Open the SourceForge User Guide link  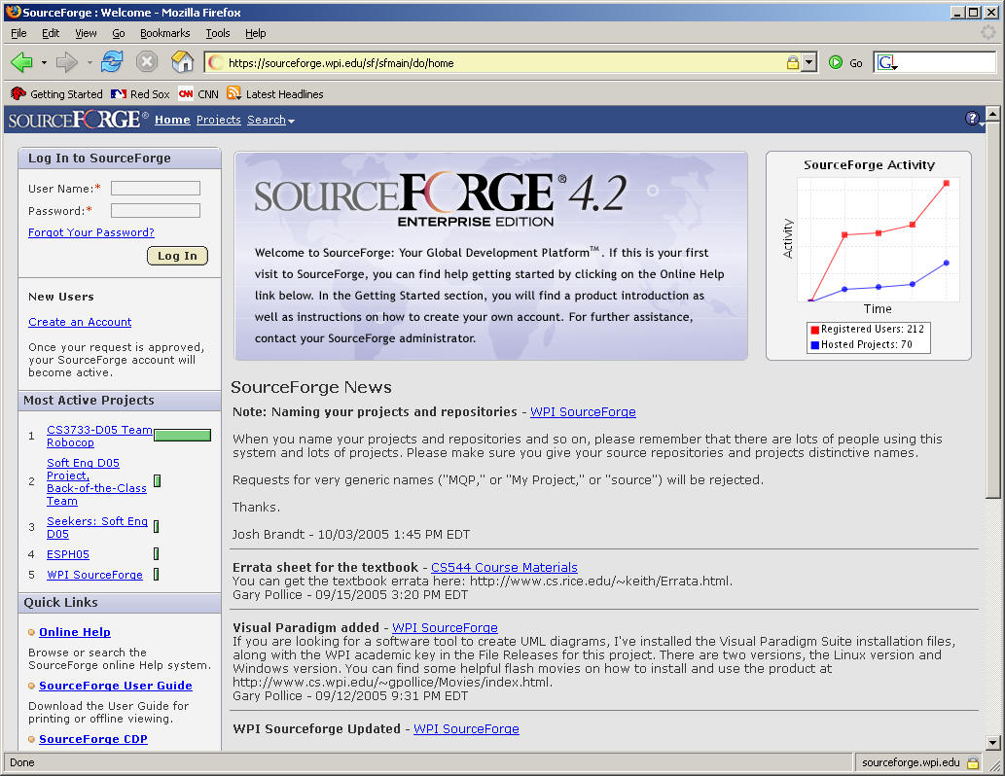[116, 686]
